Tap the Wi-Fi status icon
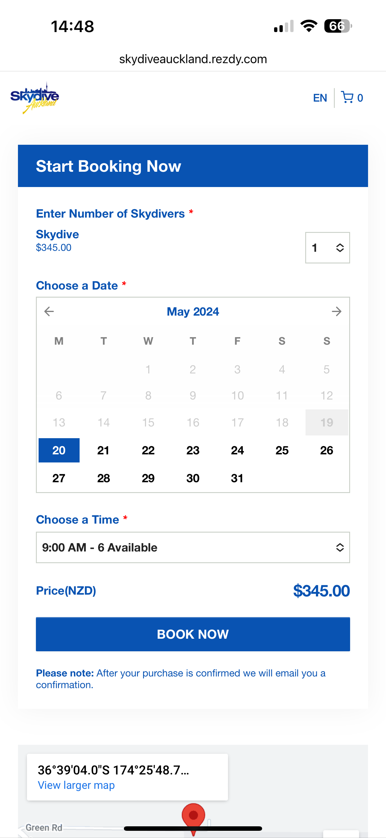This screenshot has height=838, width=386. click(309, 26)
